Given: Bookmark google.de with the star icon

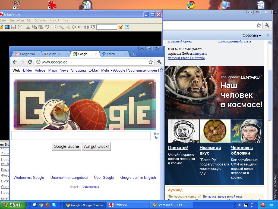Looking at the screenshot, I should click(151, 62).
